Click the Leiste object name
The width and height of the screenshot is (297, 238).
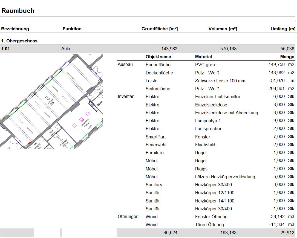click(151, 81)
